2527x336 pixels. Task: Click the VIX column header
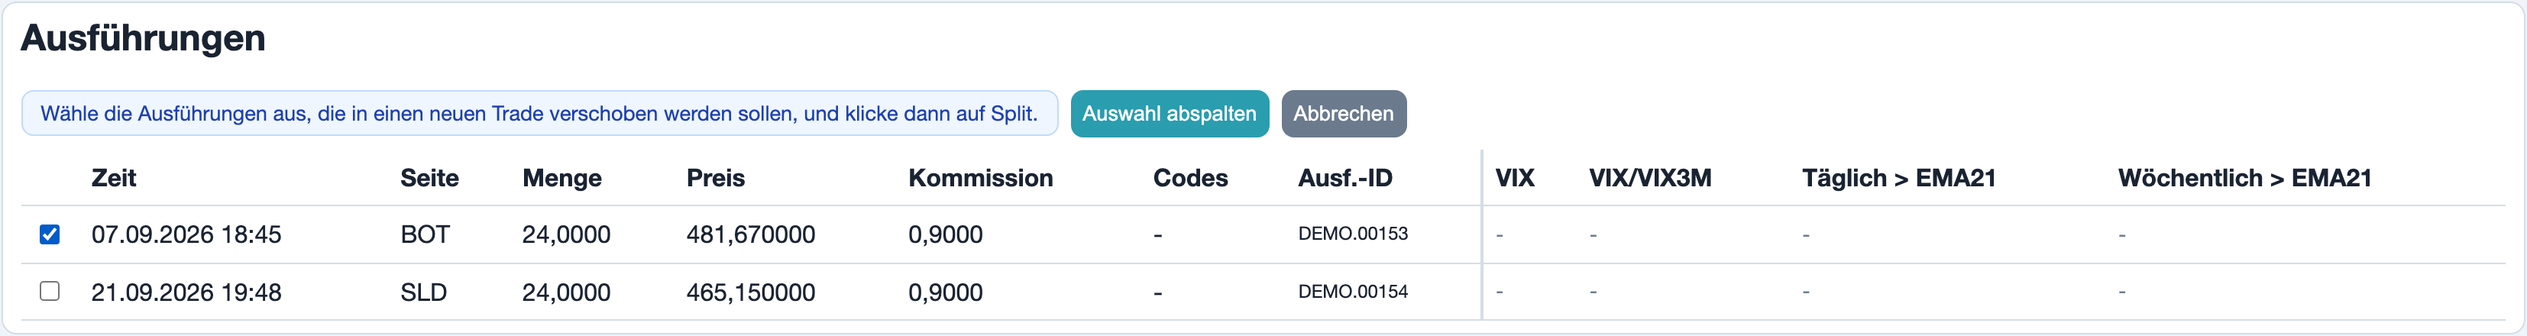point(1515,178)
